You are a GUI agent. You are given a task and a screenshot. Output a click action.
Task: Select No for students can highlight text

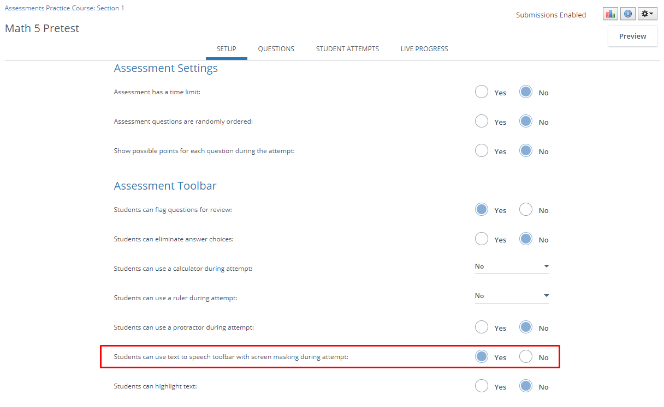pyautogui.click(x=526, y=386)
